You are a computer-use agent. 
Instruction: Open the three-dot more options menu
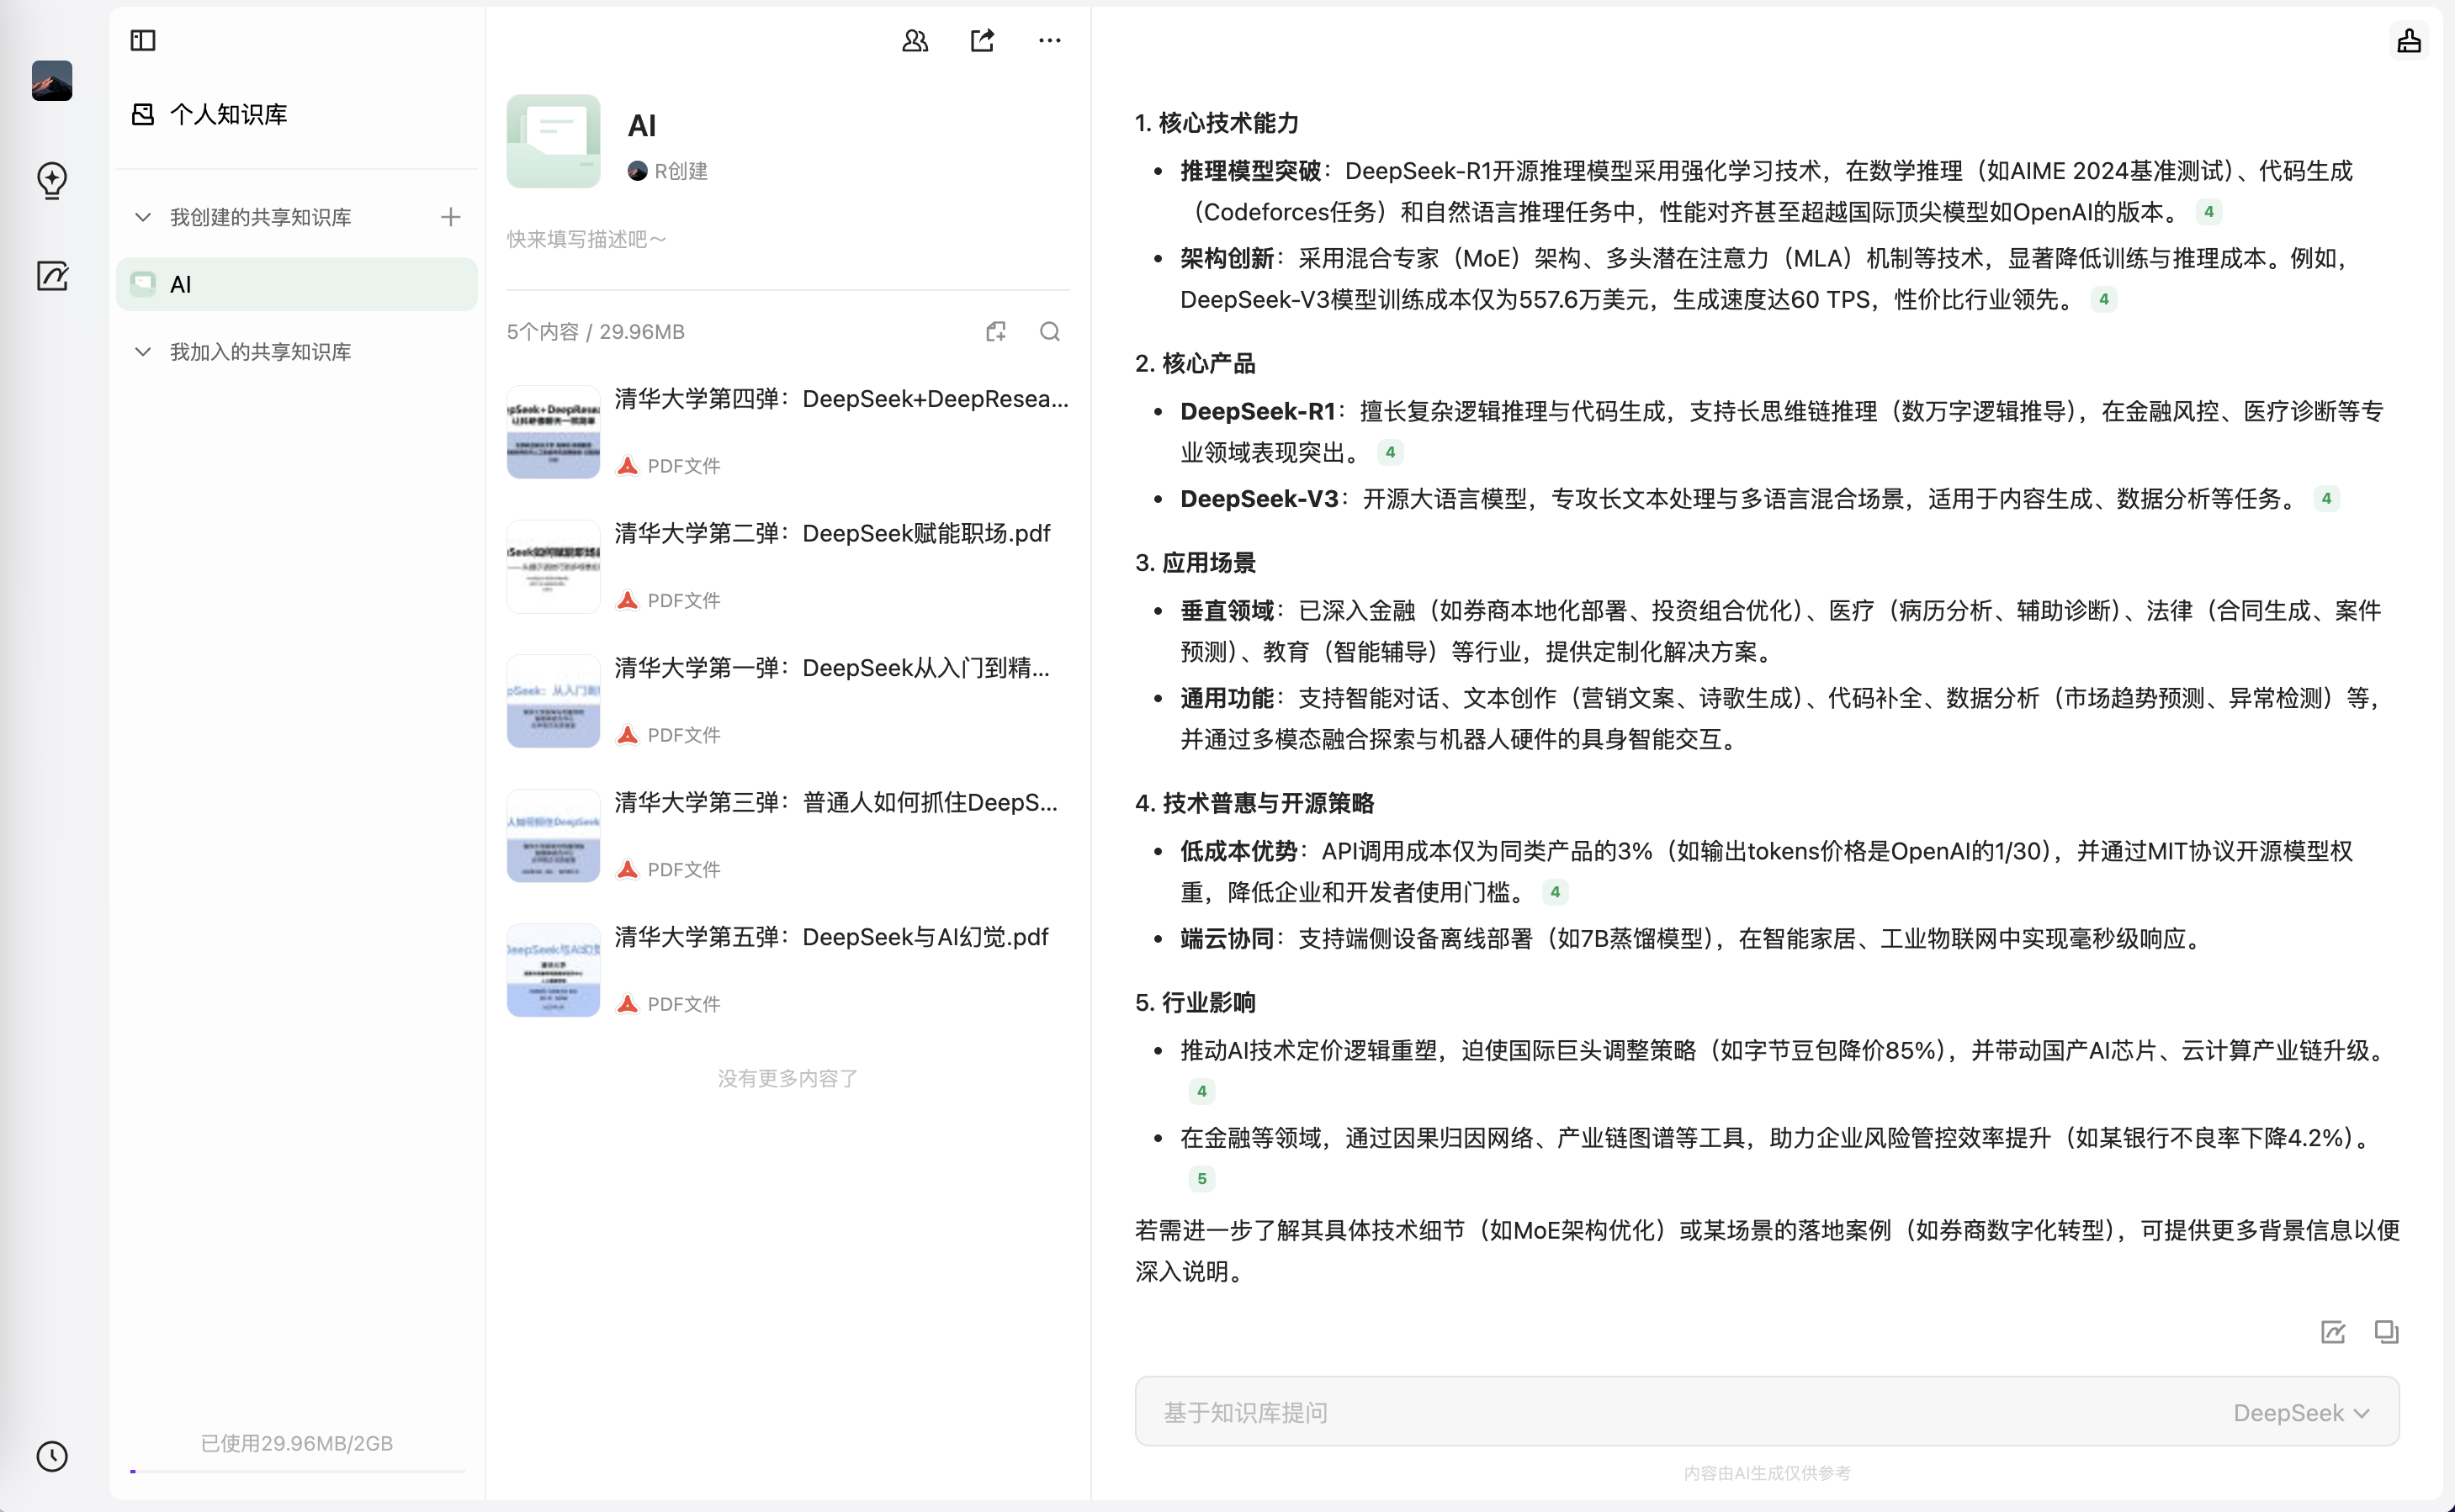(1049, 40)
